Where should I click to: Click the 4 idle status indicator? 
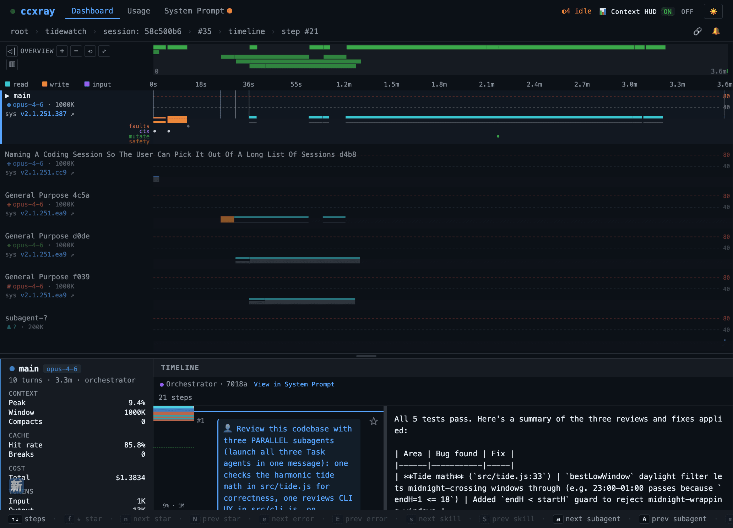576,11
